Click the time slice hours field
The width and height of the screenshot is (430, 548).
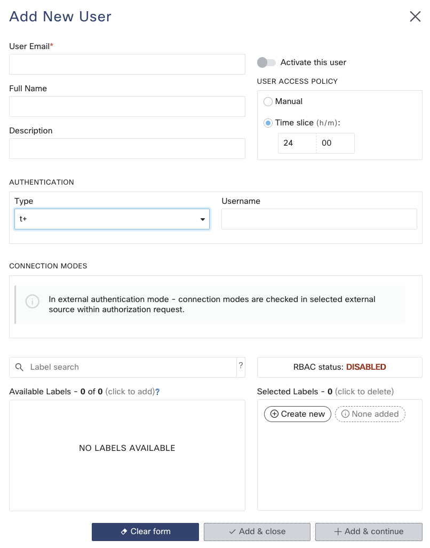click(297, 144)
